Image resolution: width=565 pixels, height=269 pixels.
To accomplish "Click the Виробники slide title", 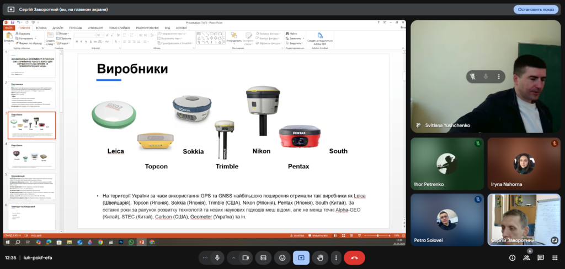I will tap(132, 68).
